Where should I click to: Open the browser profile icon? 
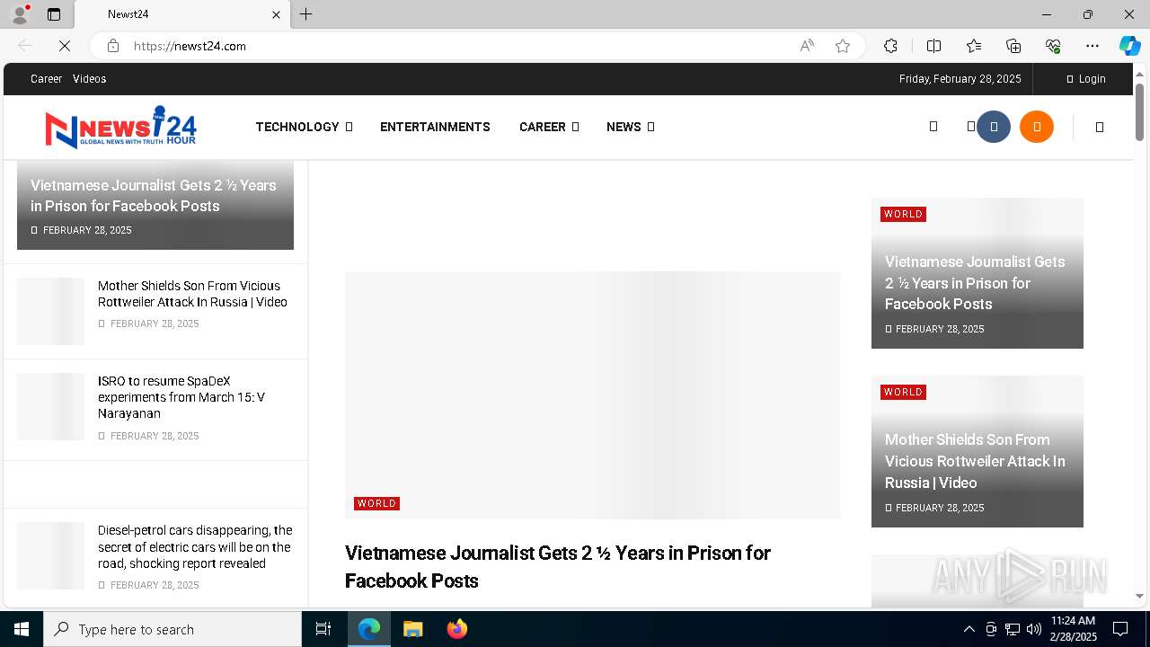20,14
